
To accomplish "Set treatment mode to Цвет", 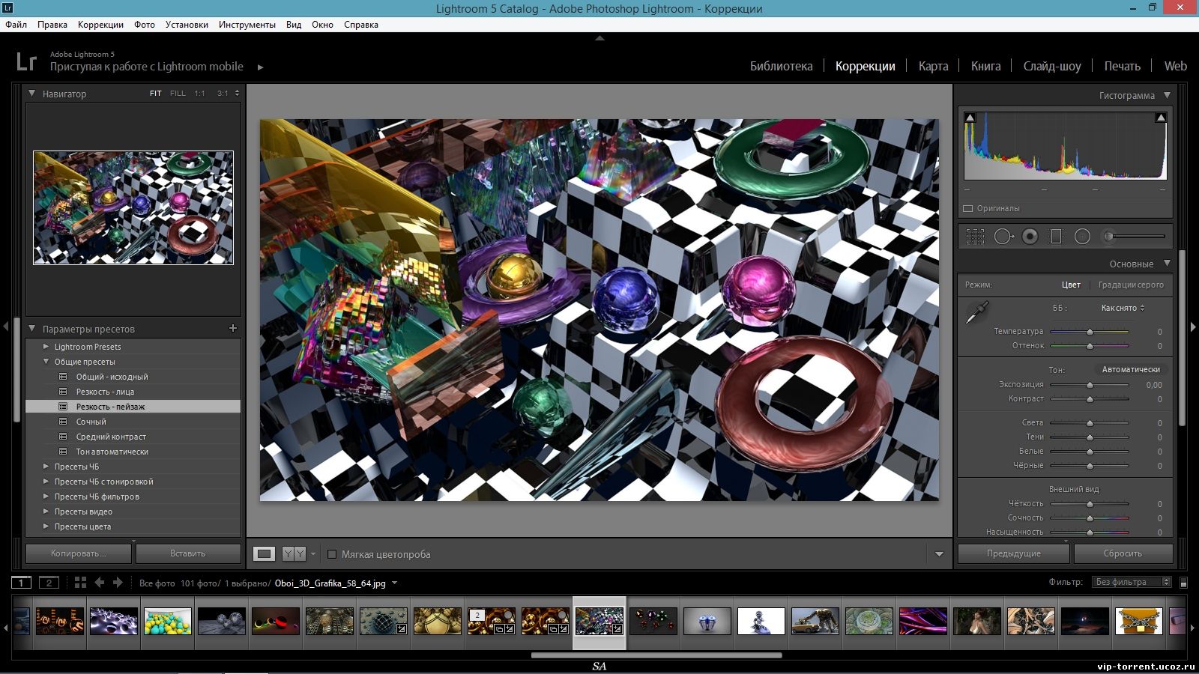I will (1071, 285).
